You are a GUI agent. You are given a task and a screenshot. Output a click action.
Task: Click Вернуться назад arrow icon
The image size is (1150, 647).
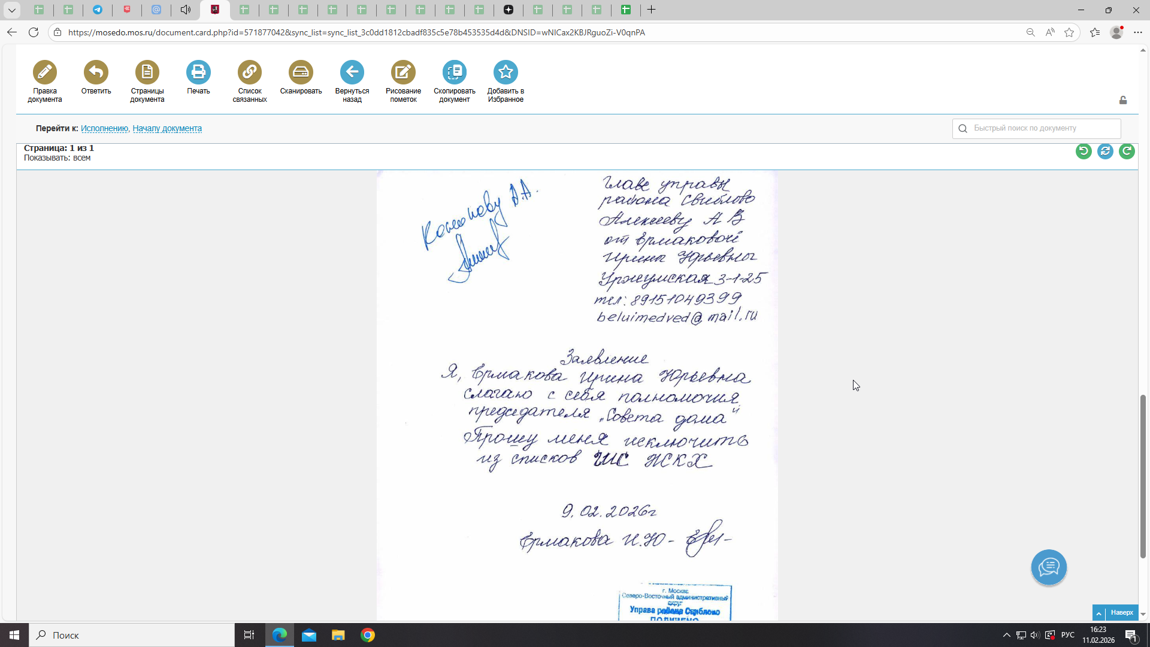352,72
